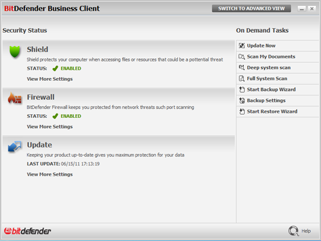Click the Start Restore Wizard icon
Image resolution: width=321 pixels, height=241 pixels.
tap(241, 112)
